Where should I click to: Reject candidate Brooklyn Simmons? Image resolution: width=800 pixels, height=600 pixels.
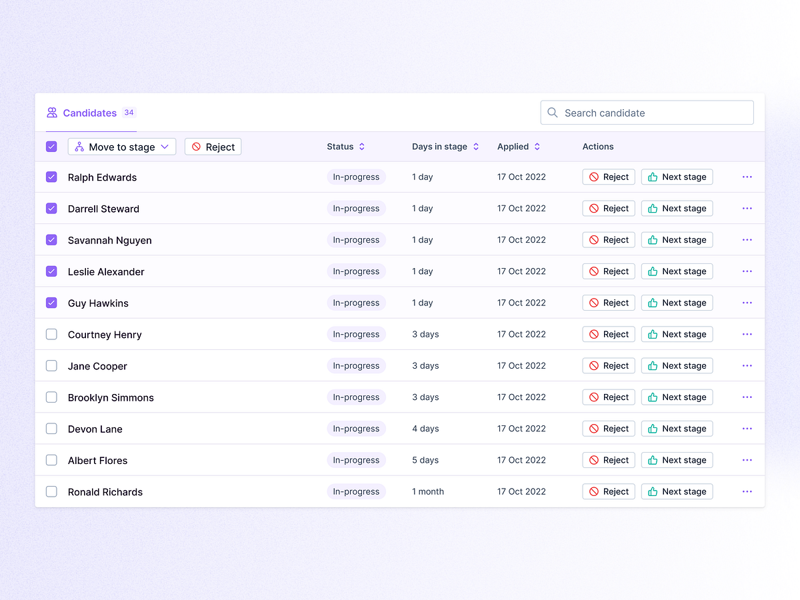click(608, 397)
